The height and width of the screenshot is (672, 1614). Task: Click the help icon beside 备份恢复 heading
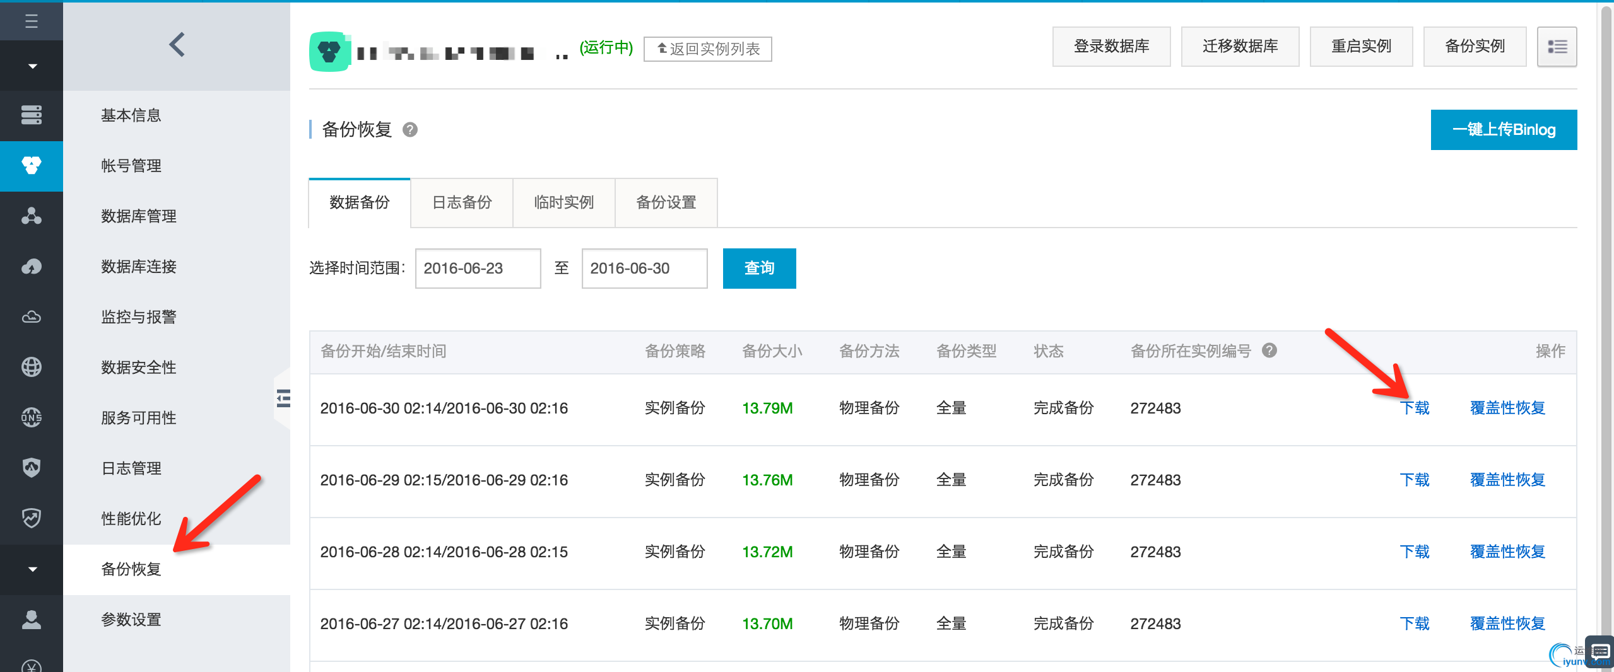click(x=410, y=130)
